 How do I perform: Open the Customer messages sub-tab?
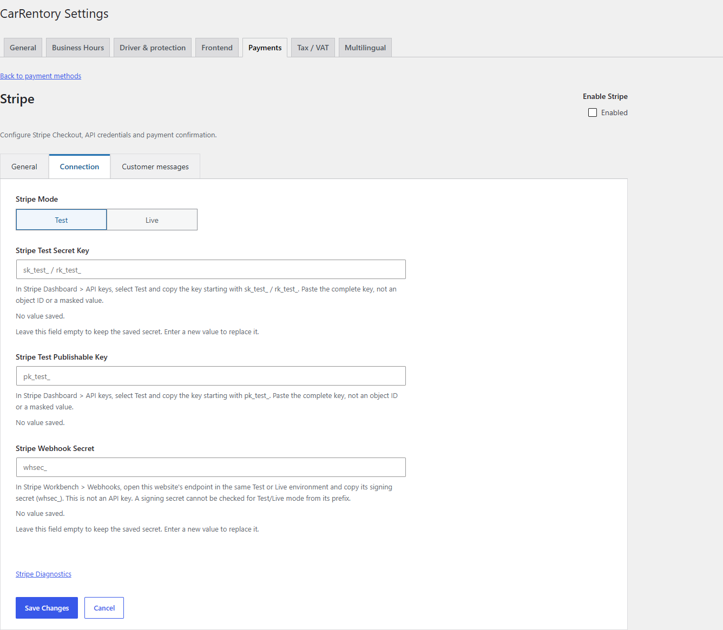pos(155,167)
